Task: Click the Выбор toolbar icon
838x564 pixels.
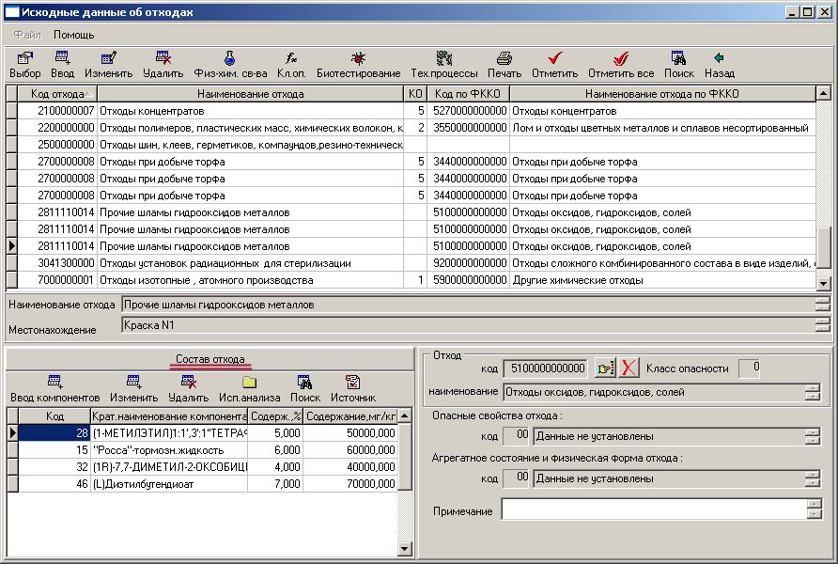Action: (x=25, y=59)
